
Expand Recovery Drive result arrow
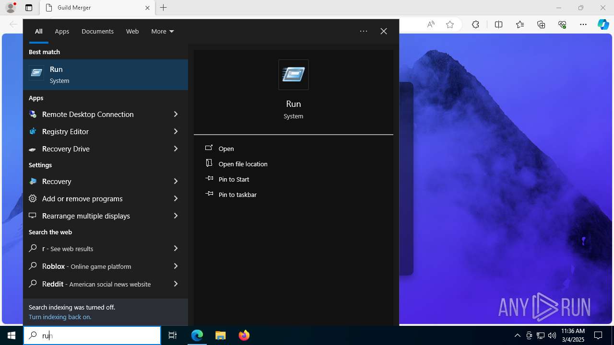coord(176,149)
